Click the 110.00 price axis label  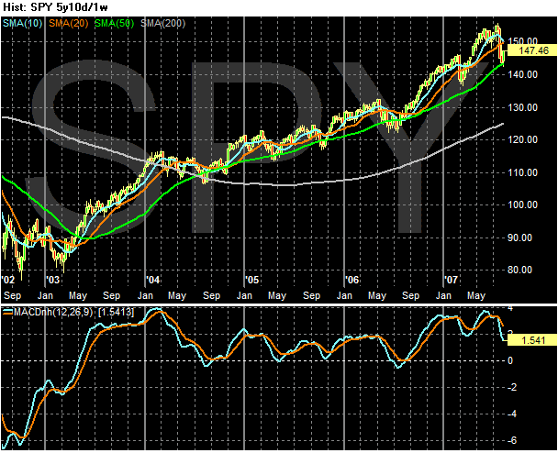(x=522, y=172)
